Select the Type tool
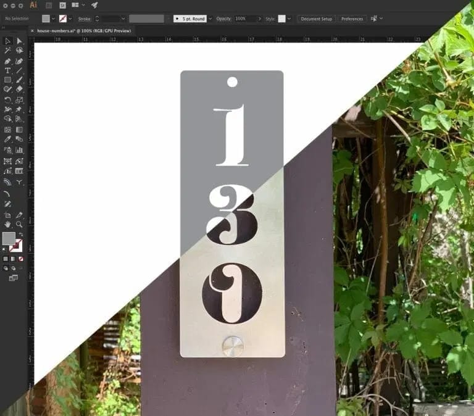 7,70
